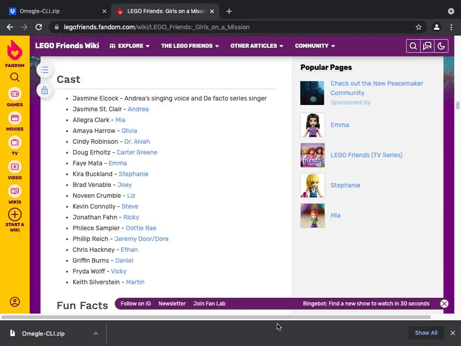Click the Start a Wiki plus icon

pyautogui.click(x=15, y=215)
